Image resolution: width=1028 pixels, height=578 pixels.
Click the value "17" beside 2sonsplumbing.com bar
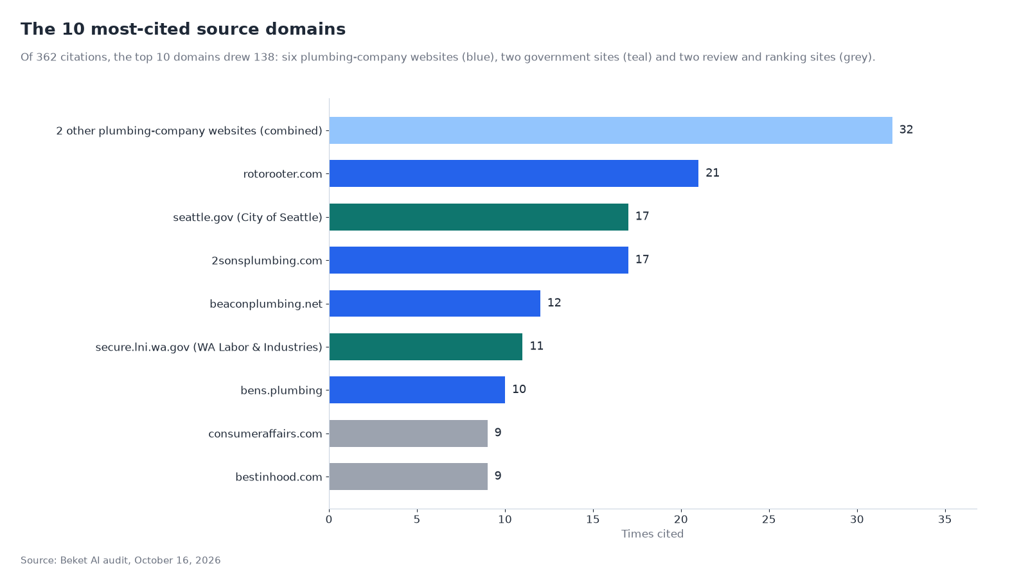pyautogui.click(x=642, y=259)
